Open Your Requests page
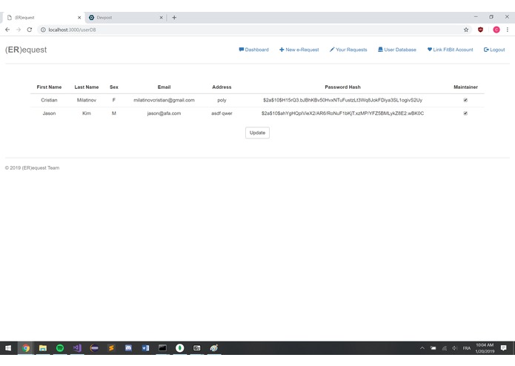 coord(348,50)
